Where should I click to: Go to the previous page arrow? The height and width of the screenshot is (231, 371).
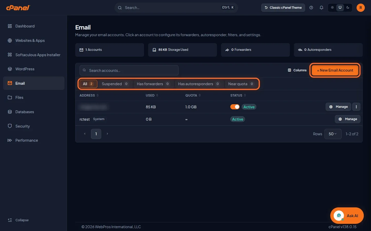coord(85,134)
